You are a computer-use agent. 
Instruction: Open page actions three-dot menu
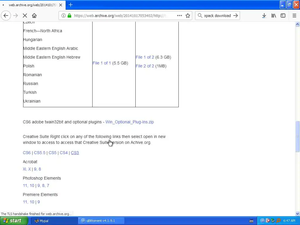tap(180, 16)
